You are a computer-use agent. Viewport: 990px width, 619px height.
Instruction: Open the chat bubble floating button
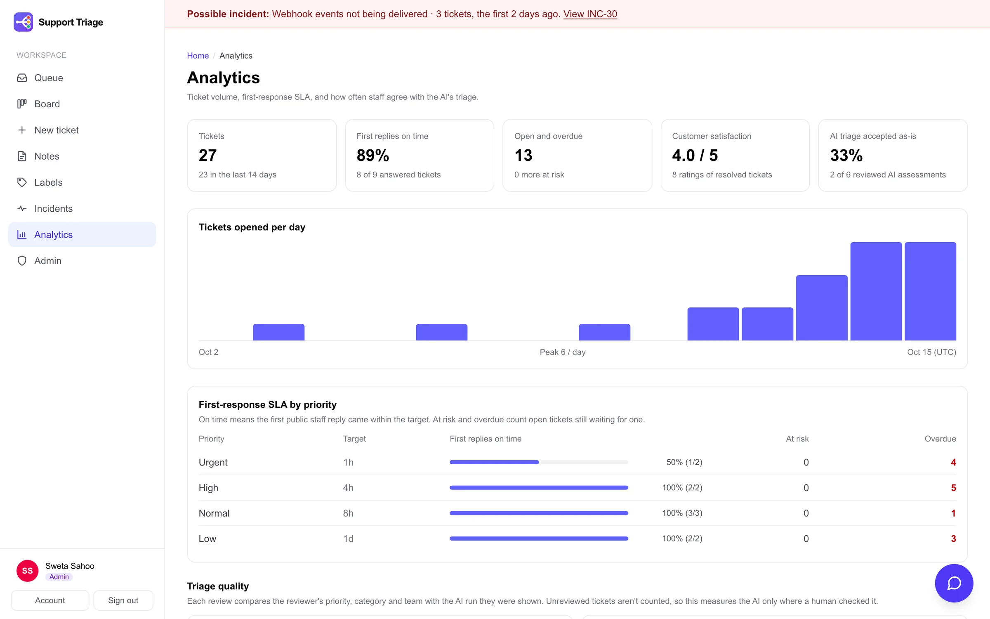[x=954, y=583]
